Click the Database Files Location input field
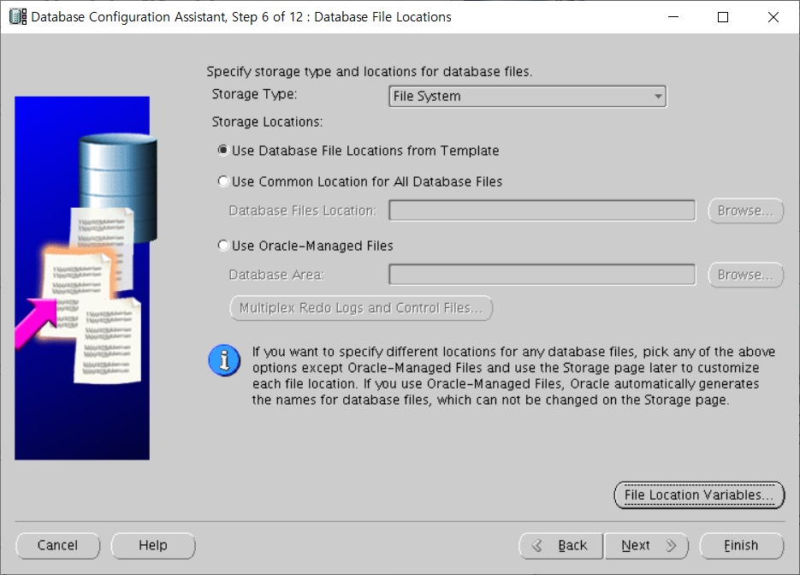Viewport: 800px width, 575px height. [x=542, y=210]
